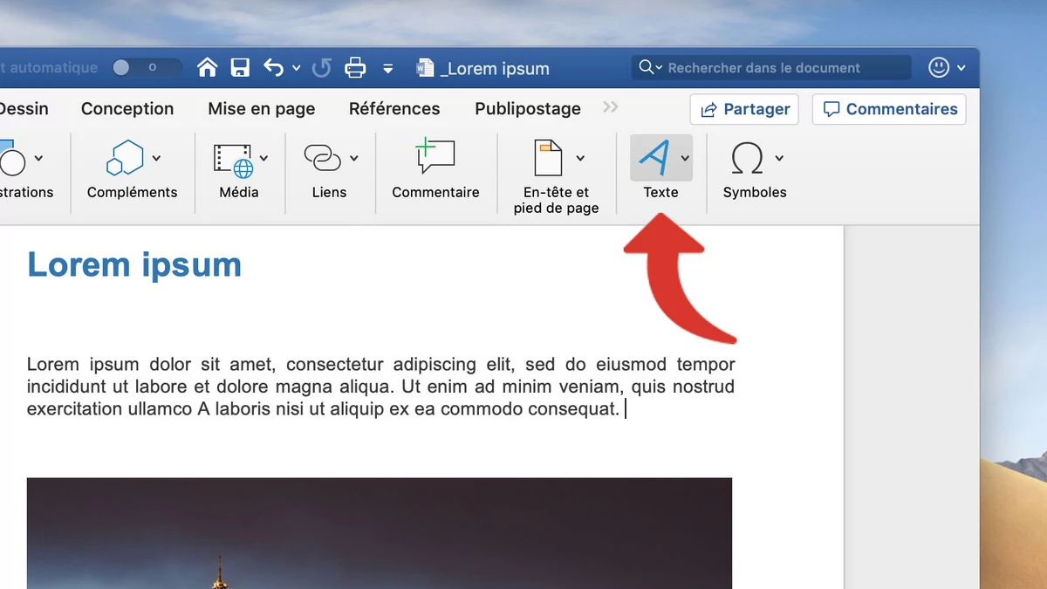Insert a comment with Commentaire icon
The width and height of the screenshot is (1047, 589).
click(x=435, y=157)
